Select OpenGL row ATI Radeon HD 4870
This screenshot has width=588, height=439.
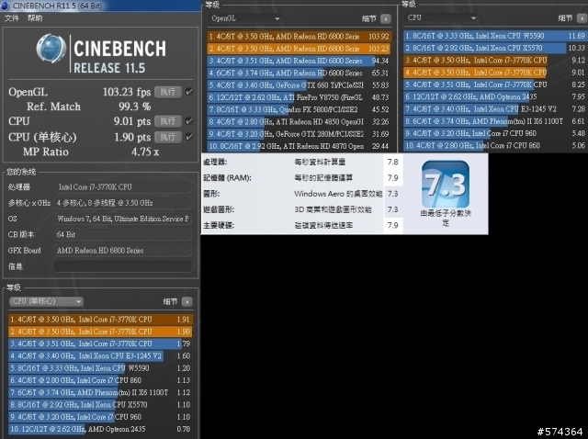(x=300, y=146)
